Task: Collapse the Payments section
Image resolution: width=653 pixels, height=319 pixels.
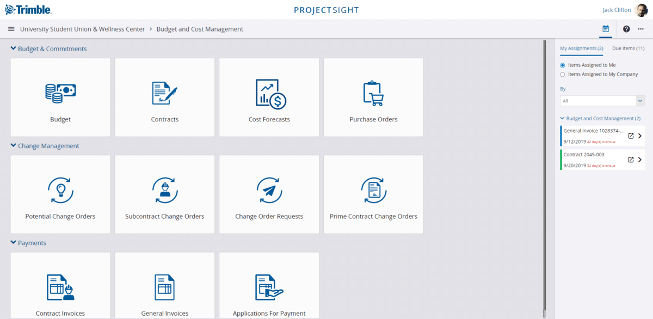Action: pos(13,242)
